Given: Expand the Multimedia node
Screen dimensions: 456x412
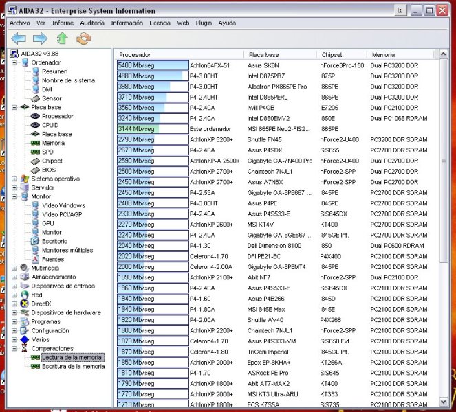Looking at the screenshot, I should coord(14,268).
